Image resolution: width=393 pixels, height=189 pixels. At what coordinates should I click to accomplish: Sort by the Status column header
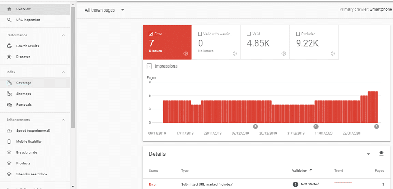tap(154, 171)
